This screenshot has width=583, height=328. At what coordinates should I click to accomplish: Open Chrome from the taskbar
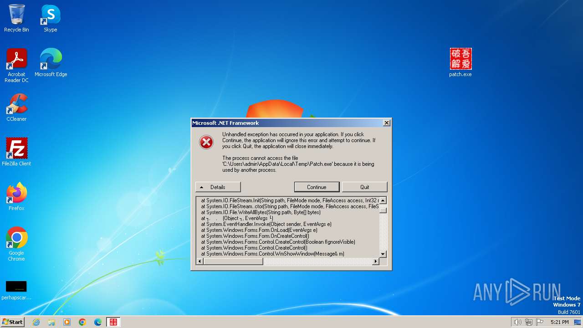(82, 322)
